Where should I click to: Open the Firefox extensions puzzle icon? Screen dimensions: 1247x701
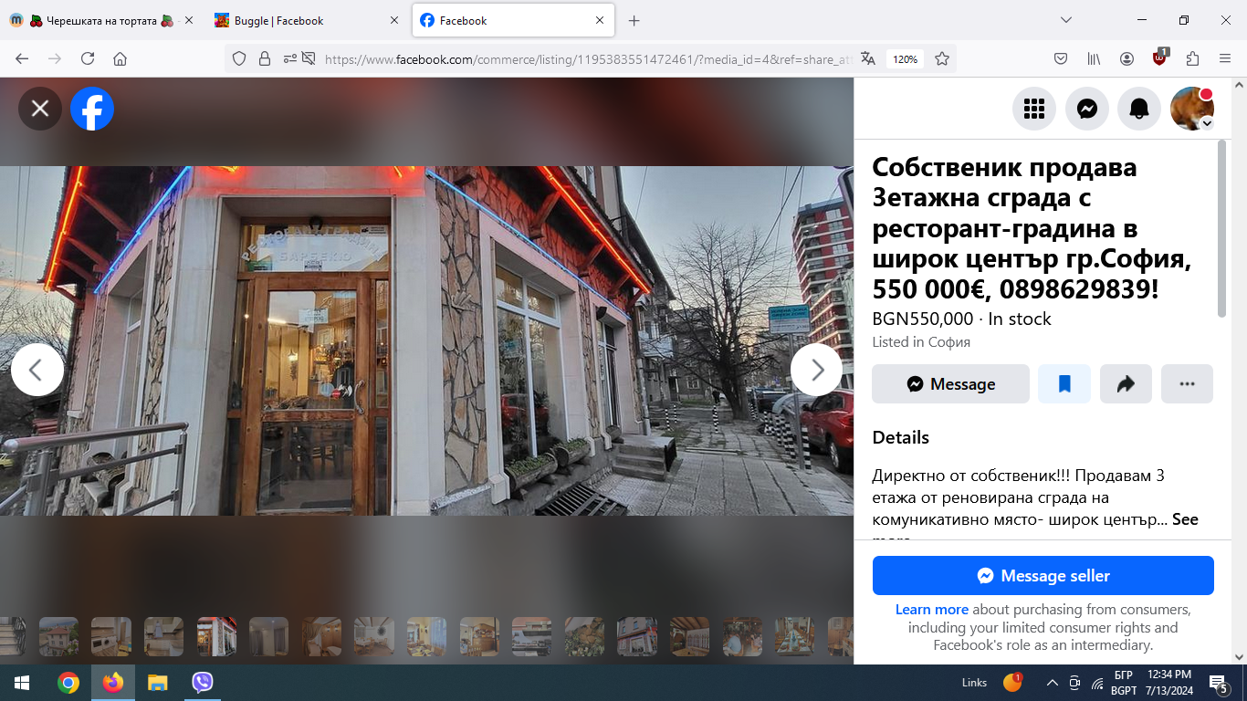(x=1192, y=58)
